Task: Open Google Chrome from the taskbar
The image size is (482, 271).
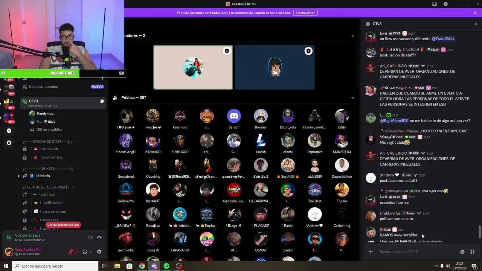Action: point(142,266)
